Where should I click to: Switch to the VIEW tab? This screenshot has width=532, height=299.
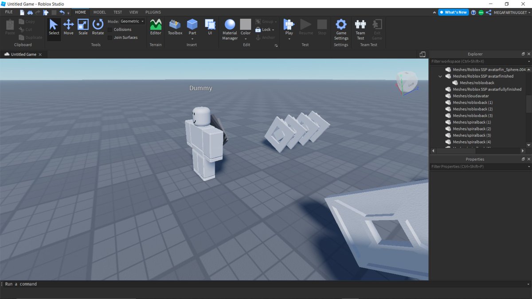point(134,12)
